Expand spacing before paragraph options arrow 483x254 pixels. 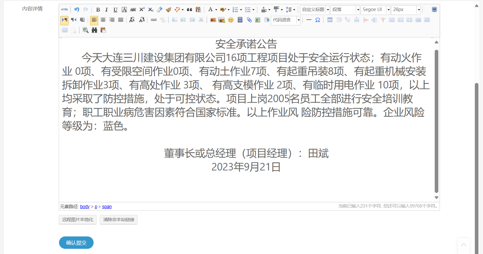pos(269,10)
